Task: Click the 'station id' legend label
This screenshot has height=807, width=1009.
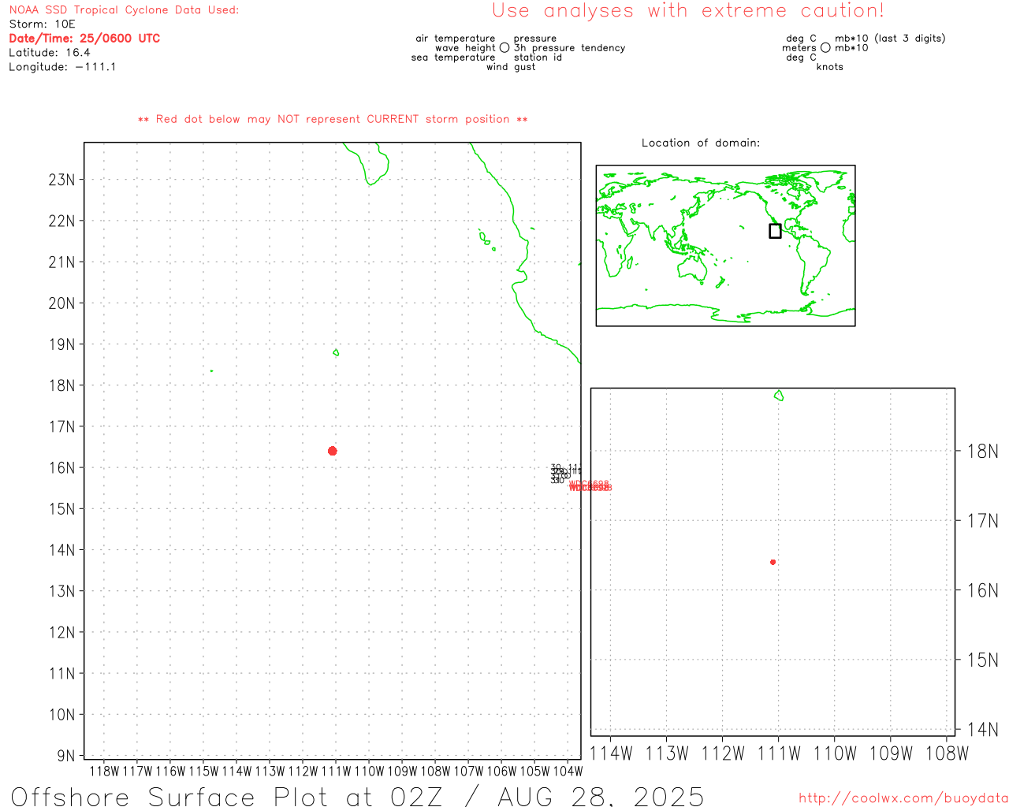Action: (538, 58)
